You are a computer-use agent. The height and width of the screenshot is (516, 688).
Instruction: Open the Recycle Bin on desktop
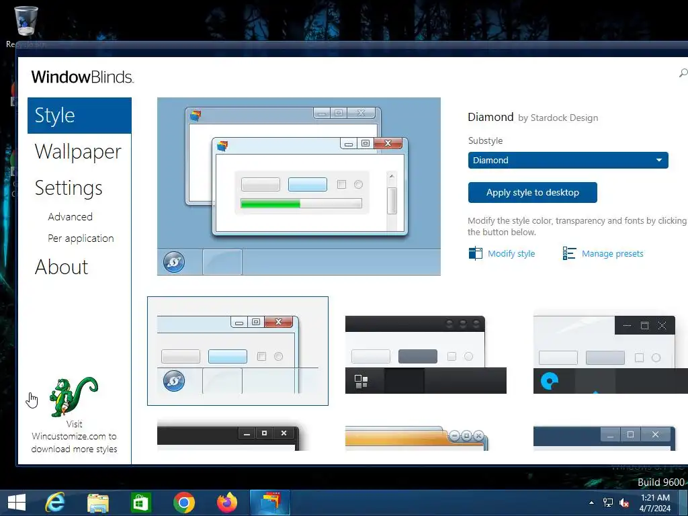click(x=26, y=26)
